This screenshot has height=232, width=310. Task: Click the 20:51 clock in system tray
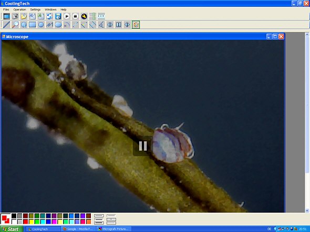pyautogui.click(x=303, y=229)
